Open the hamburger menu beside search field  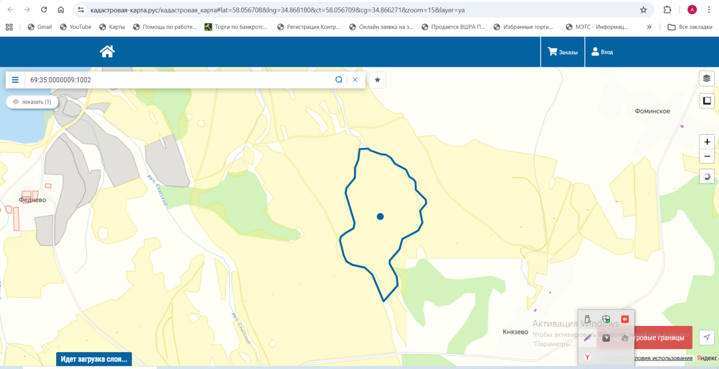click(x=15, y=80)
